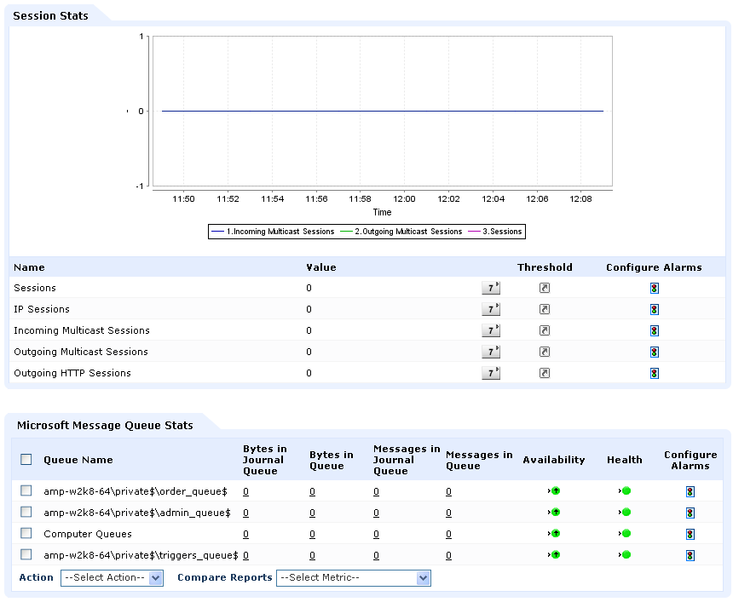
Task: Click the Threshold arrow icon for Outgoing HTTP Sessions
Action: point(544,373)
